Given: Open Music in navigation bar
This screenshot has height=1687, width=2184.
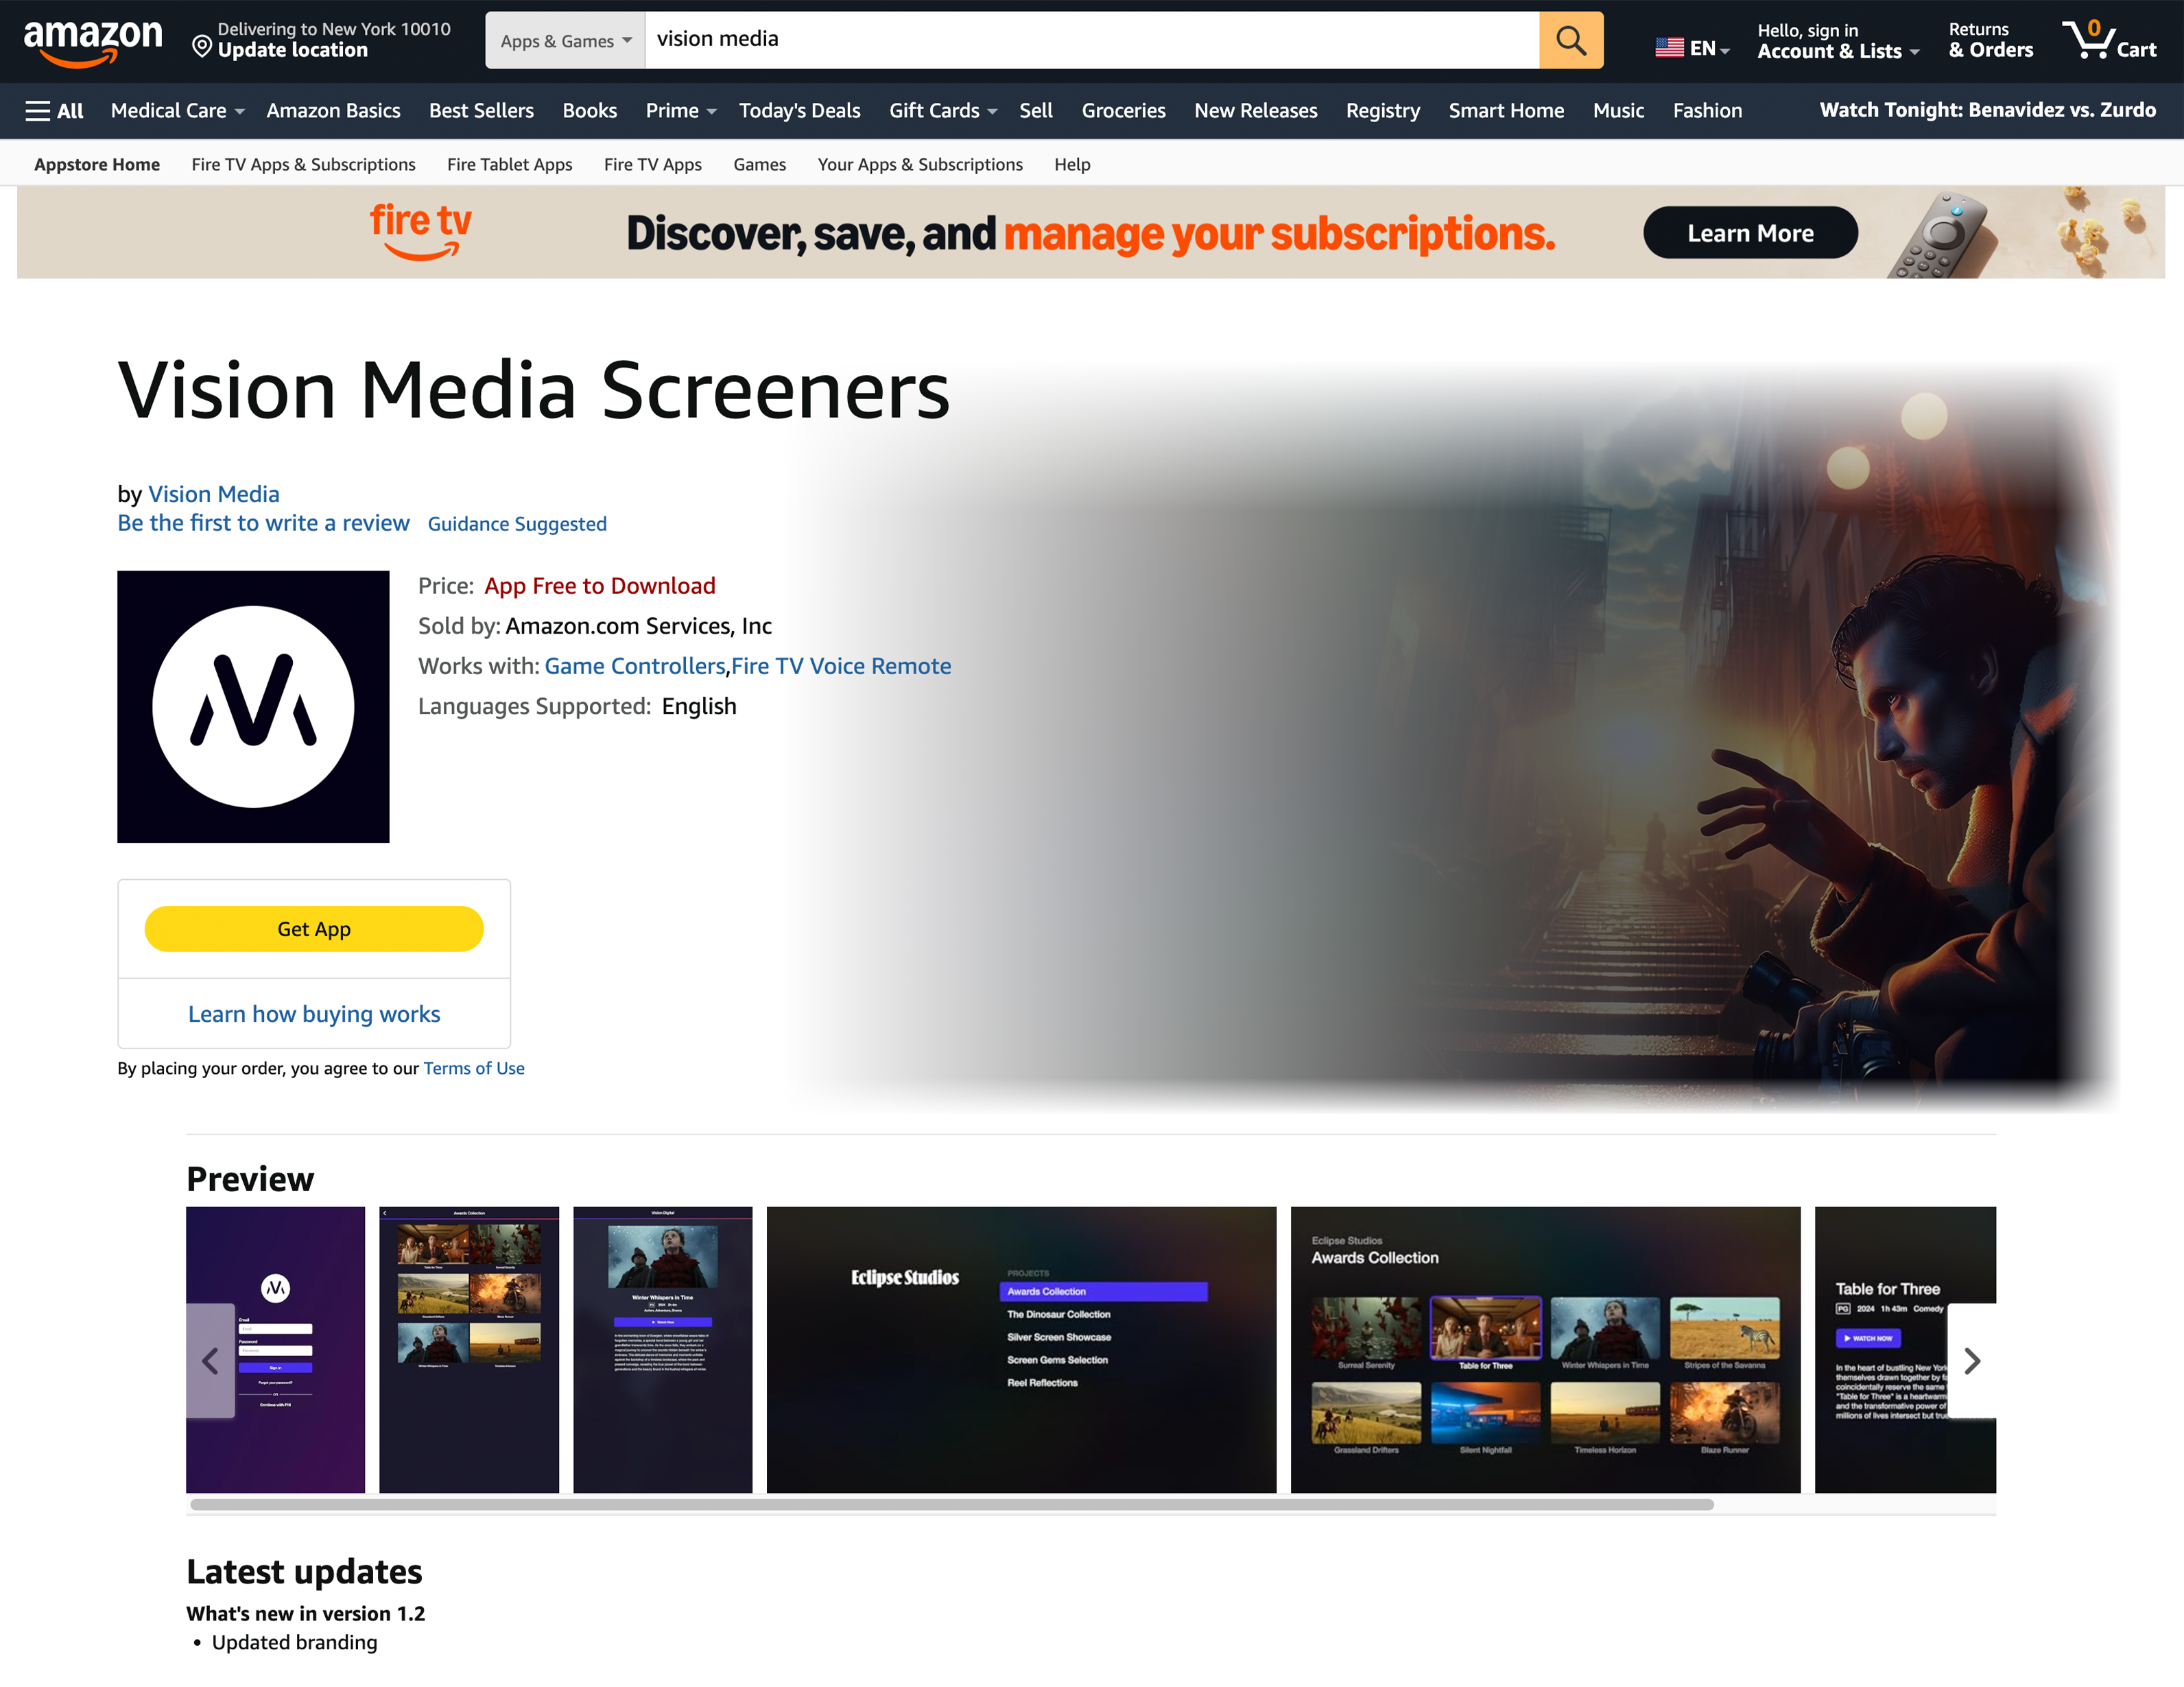Looking at the screenshot, I should (1617, 111).
